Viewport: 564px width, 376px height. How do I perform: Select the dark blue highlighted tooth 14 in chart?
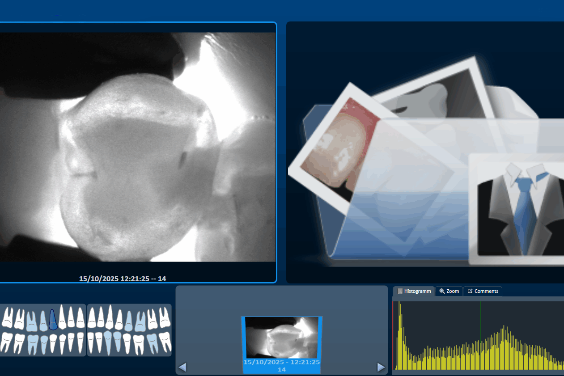point(53,320)
